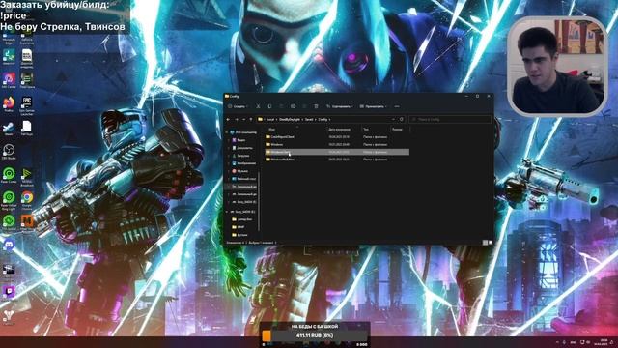Switch Explorer to large icons view in status bar
The image size is (618, 348).
coord(491,243)
